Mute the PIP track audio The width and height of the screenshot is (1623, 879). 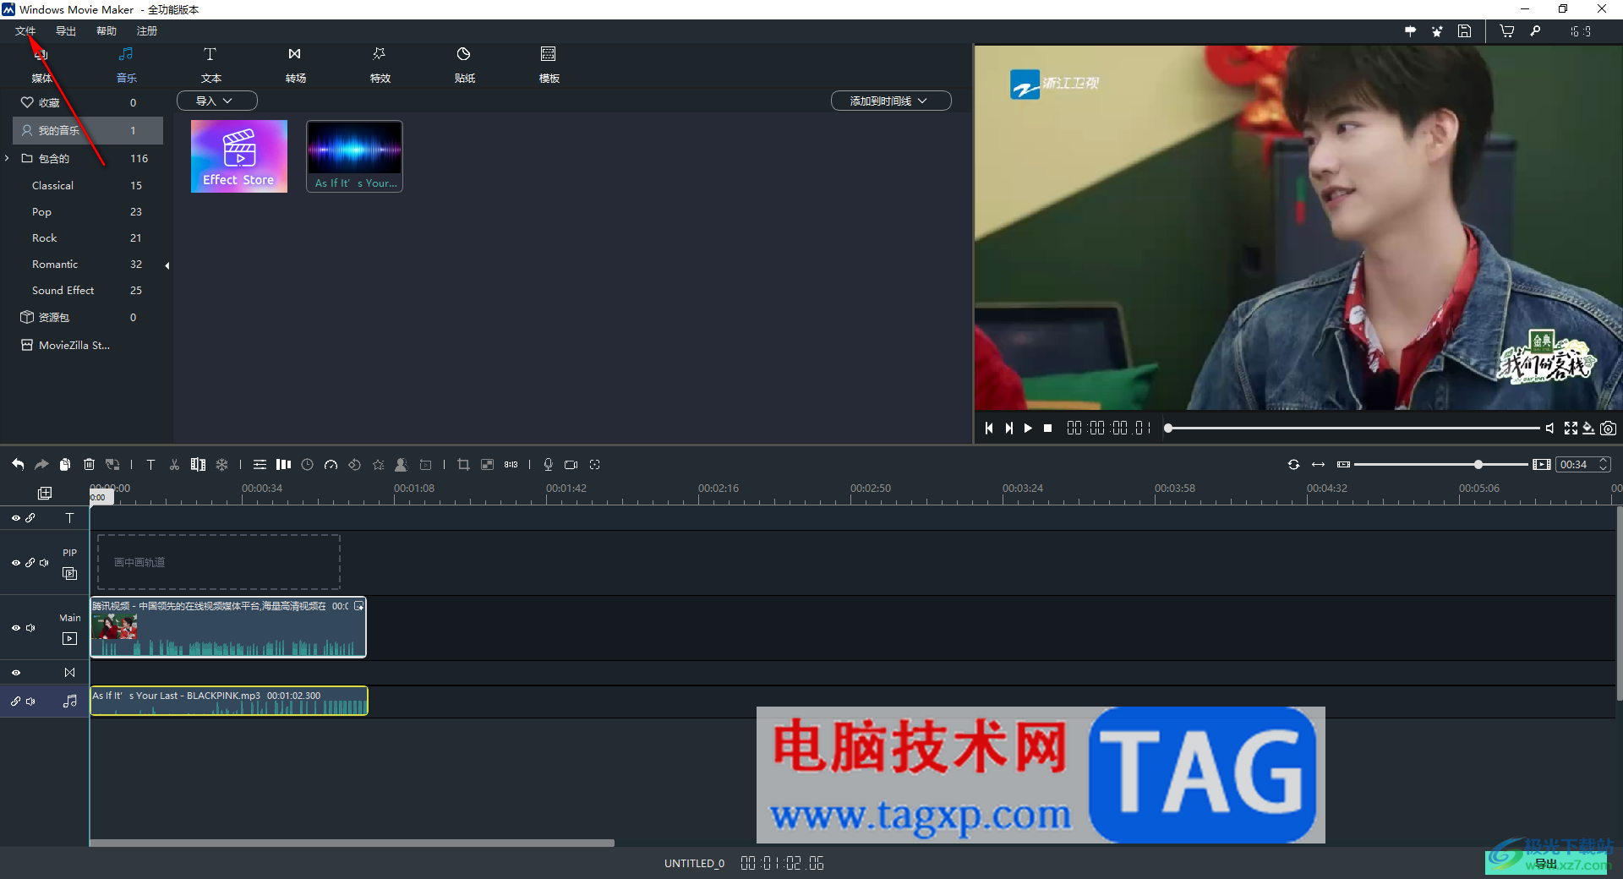pyautogui.click(x=44, y=563)
